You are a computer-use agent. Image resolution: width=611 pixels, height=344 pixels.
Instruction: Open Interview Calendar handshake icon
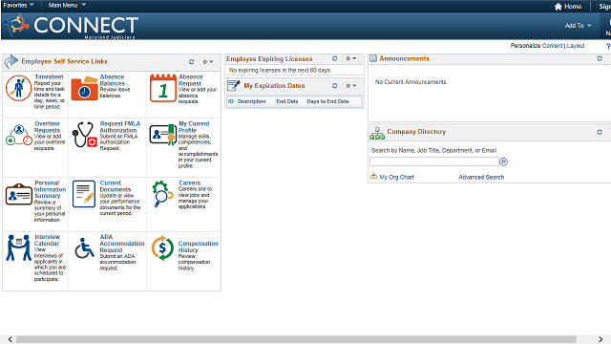18,247
